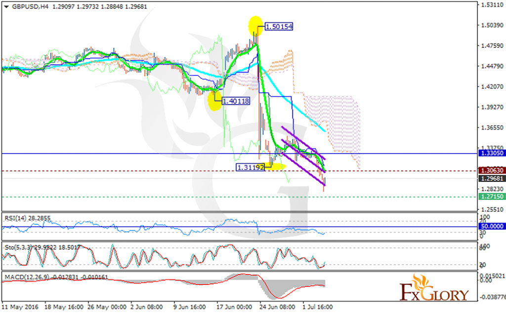Click the Sto(5,3,3) indicator label
The image size is (506, 314).
[42, 247]
